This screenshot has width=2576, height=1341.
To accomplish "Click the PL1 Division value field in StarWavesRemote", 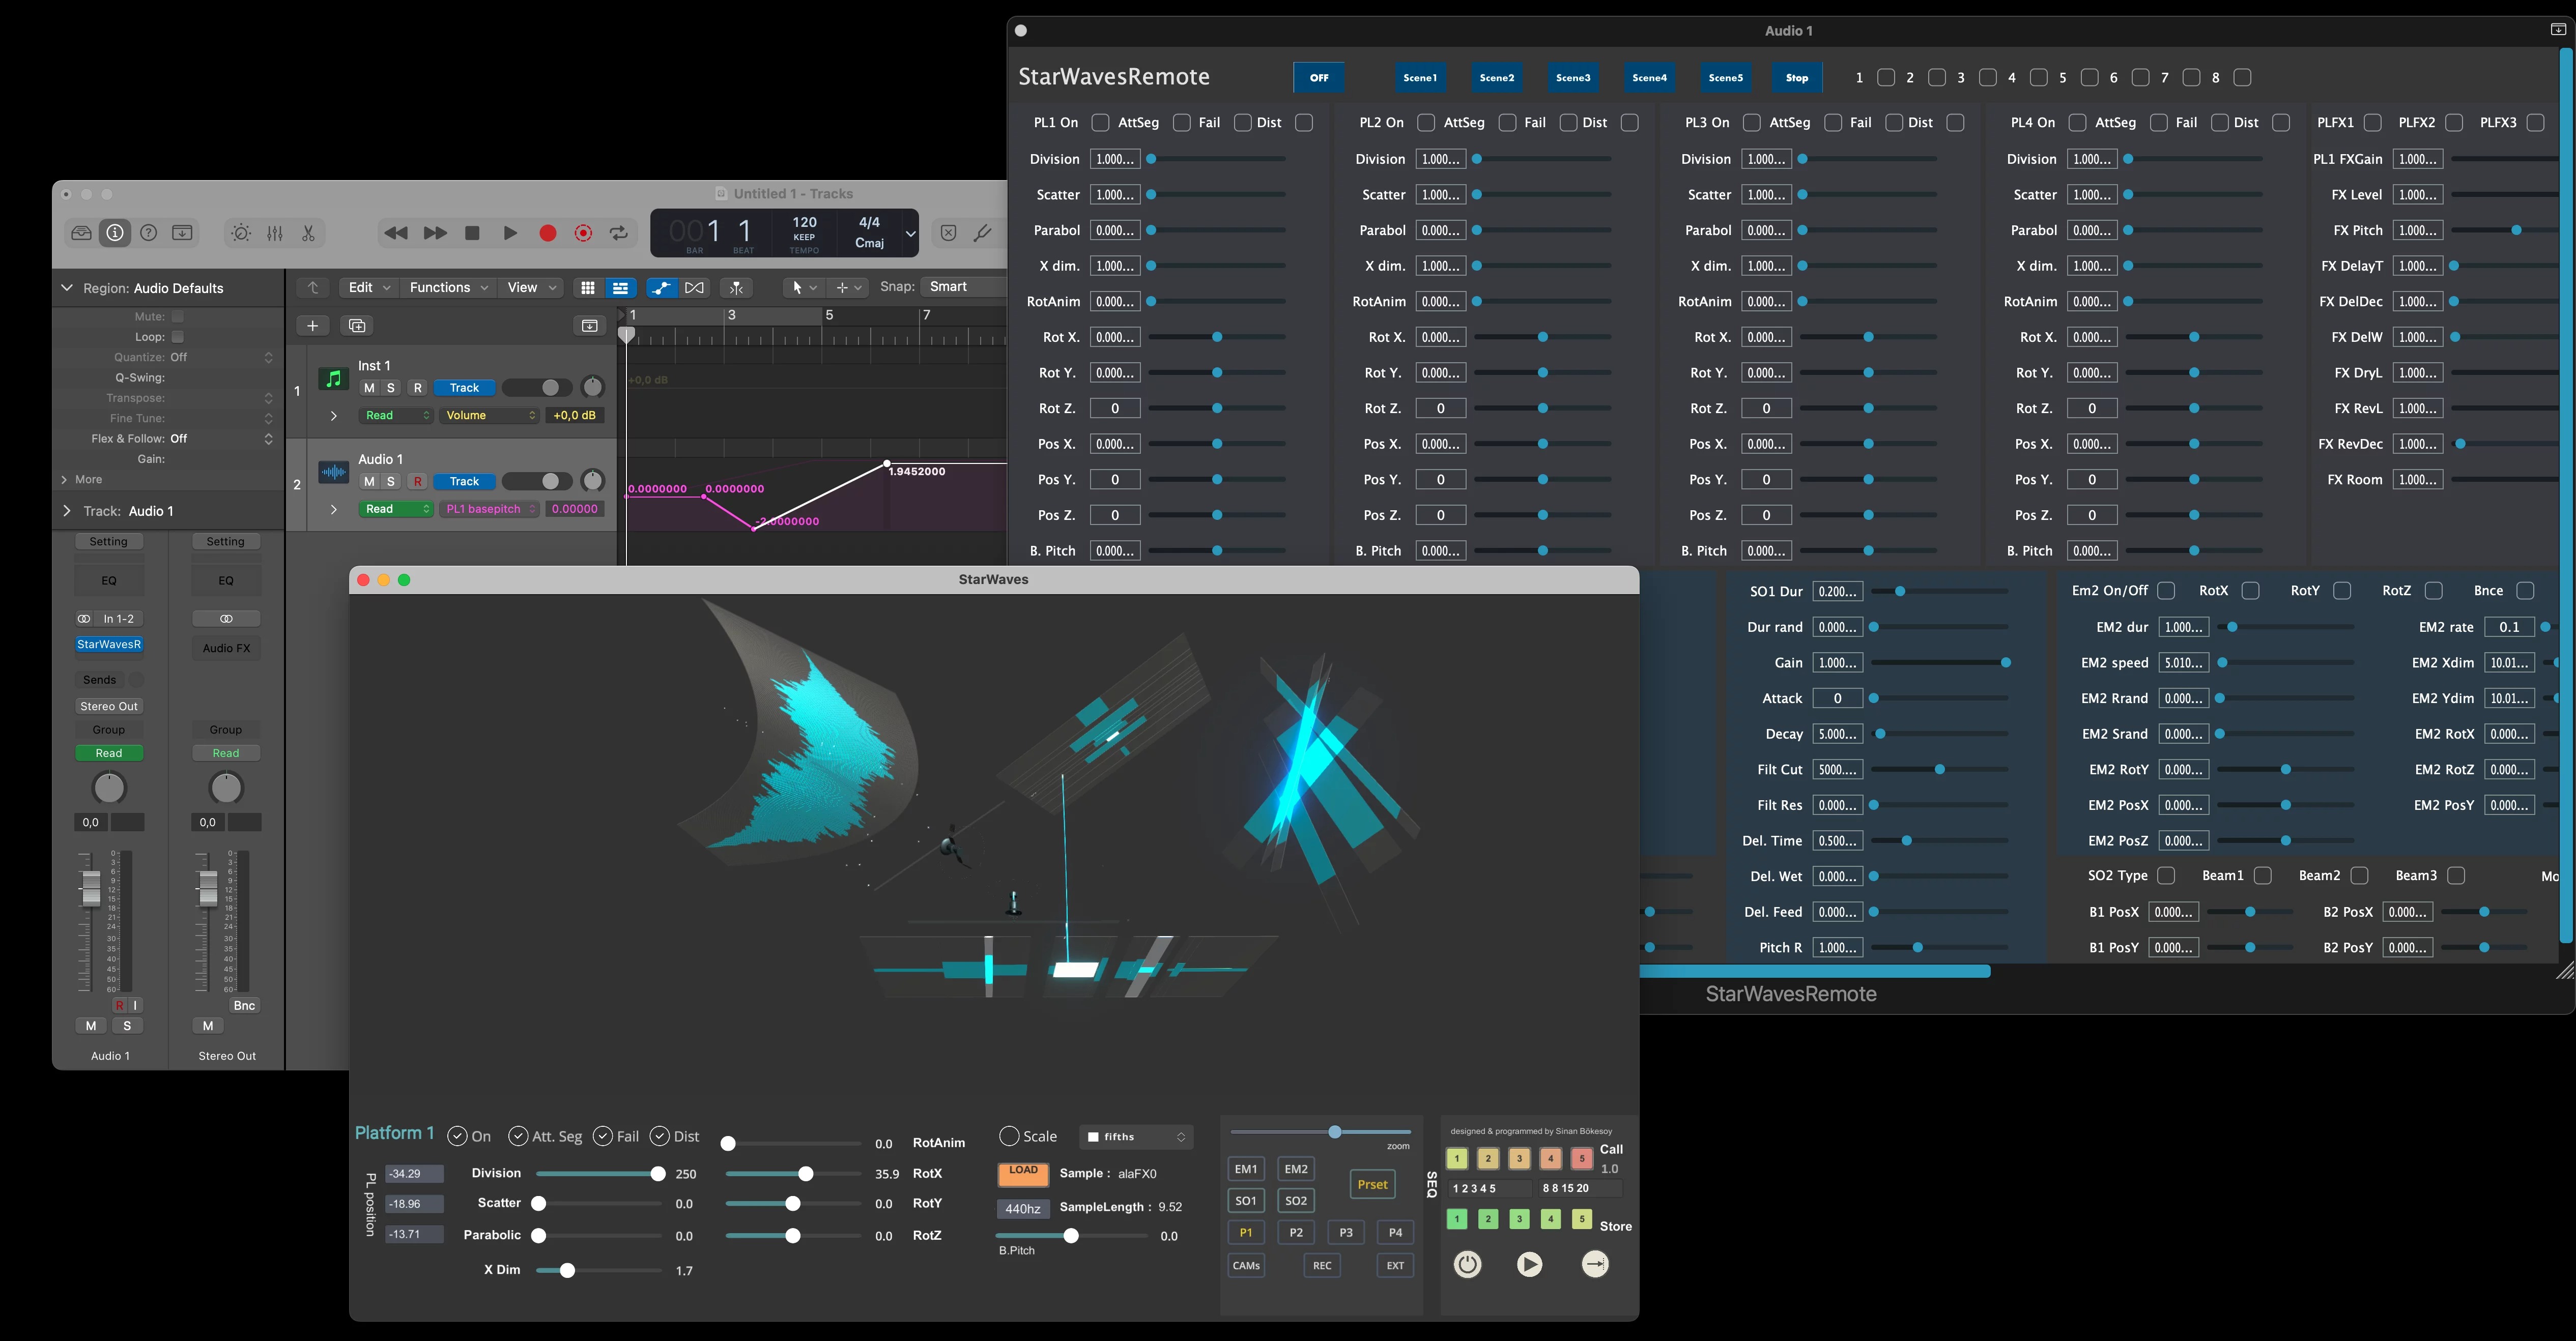I will tap(1114, 159).
